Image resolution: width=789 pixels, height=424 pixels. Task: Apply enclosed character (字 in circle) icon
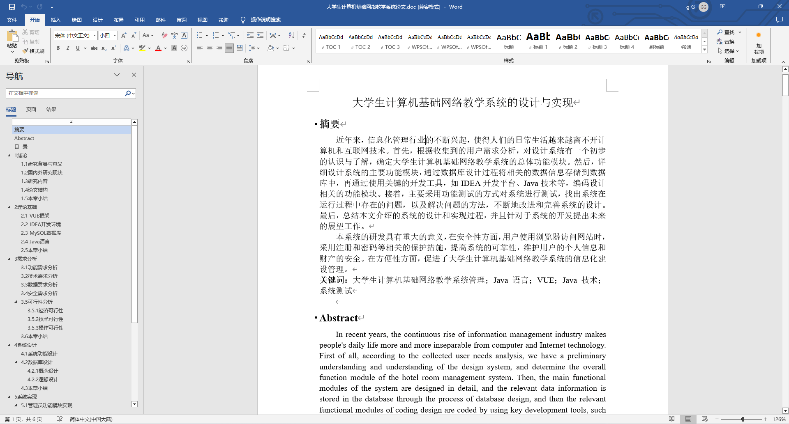click(184, 48)
